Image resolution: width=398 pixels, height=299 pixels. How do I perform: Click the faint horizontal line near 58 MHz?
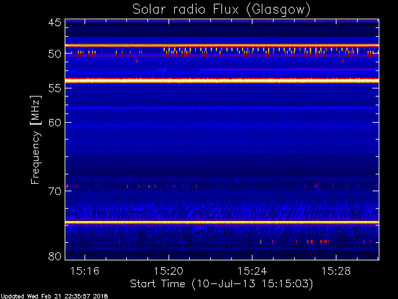pyautogui.click(x=221, y=108)
